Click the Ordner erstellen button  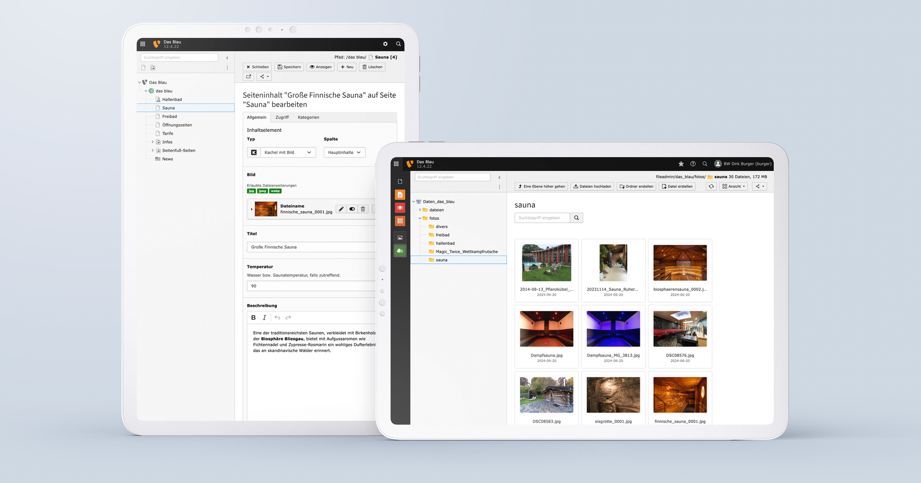tap(637, 186)
